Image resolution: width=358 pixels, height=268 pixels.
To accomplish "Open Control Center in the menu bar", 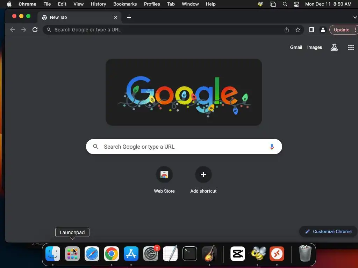I will coord(296,4).
